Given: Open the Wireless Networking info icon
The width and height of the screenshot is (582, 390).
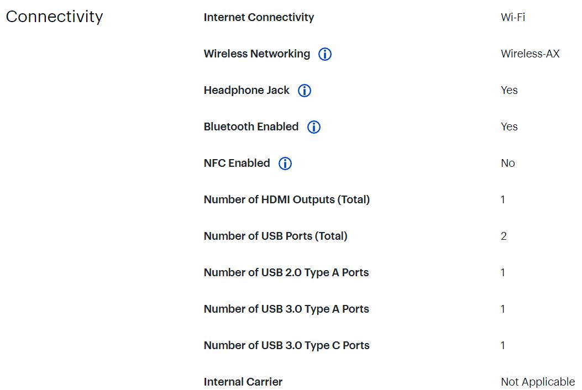Looking at the screenshot, I should point(325,54).
